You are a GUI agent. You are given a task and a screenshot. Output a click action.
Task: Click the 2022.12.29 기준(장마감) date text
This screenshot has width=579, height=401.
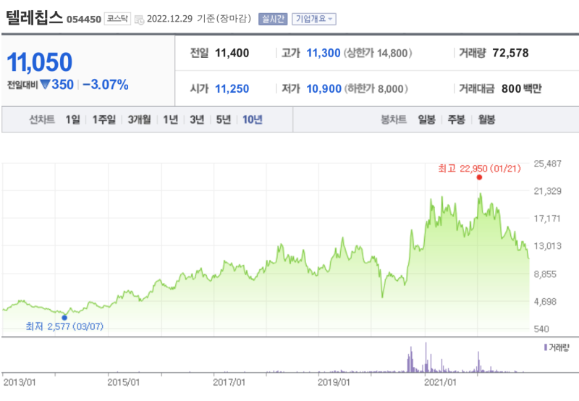[199, 19]
